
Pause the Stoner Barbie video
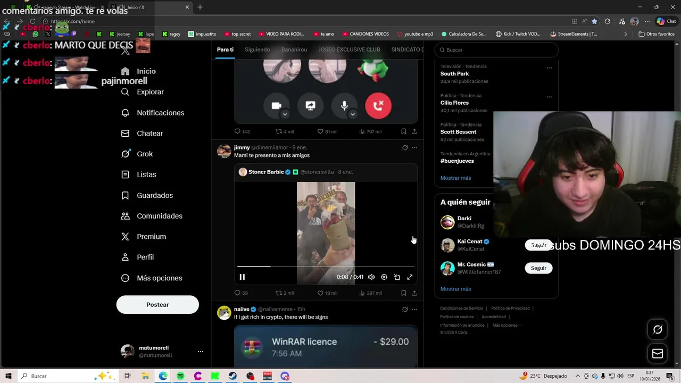tap(242, 277)
